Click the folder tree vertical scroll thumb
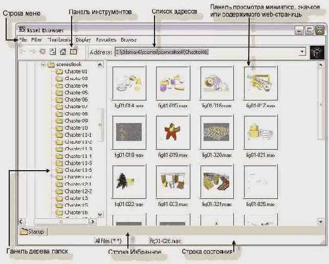 [x=100, y=125]
